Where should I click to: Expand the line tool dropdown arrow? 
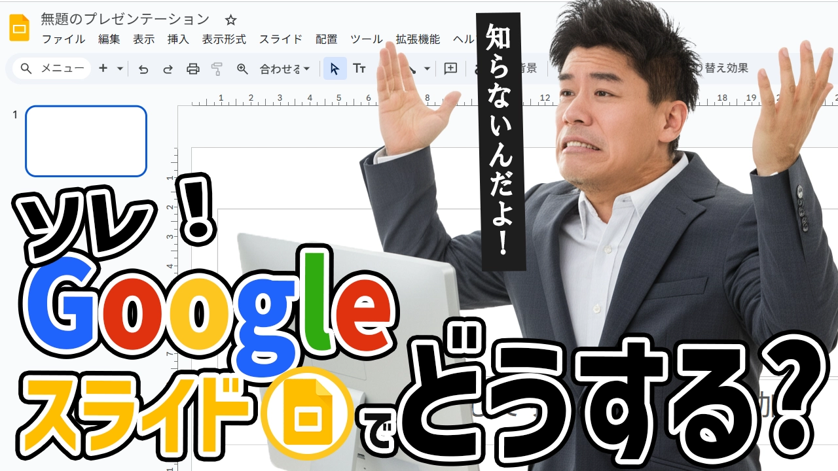(427, 69)
